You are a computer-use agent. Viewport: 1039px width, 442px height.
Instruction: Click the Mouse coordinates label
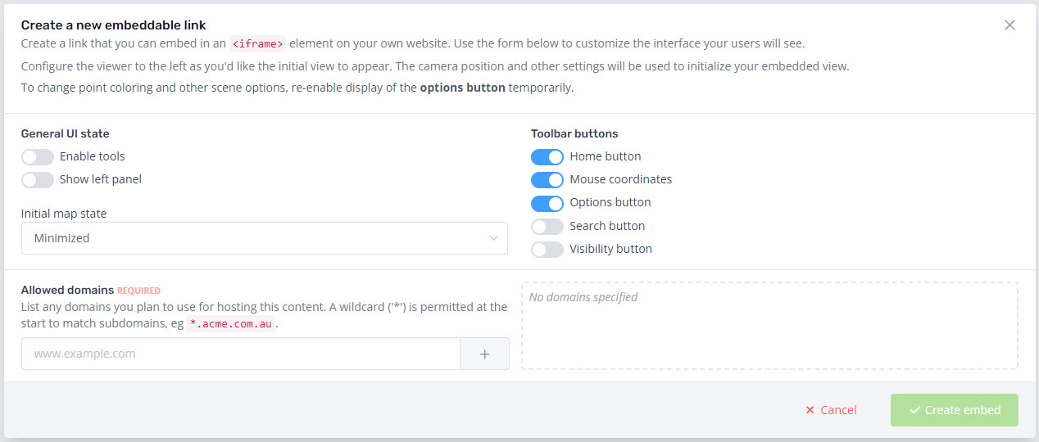tap(621, 179)
